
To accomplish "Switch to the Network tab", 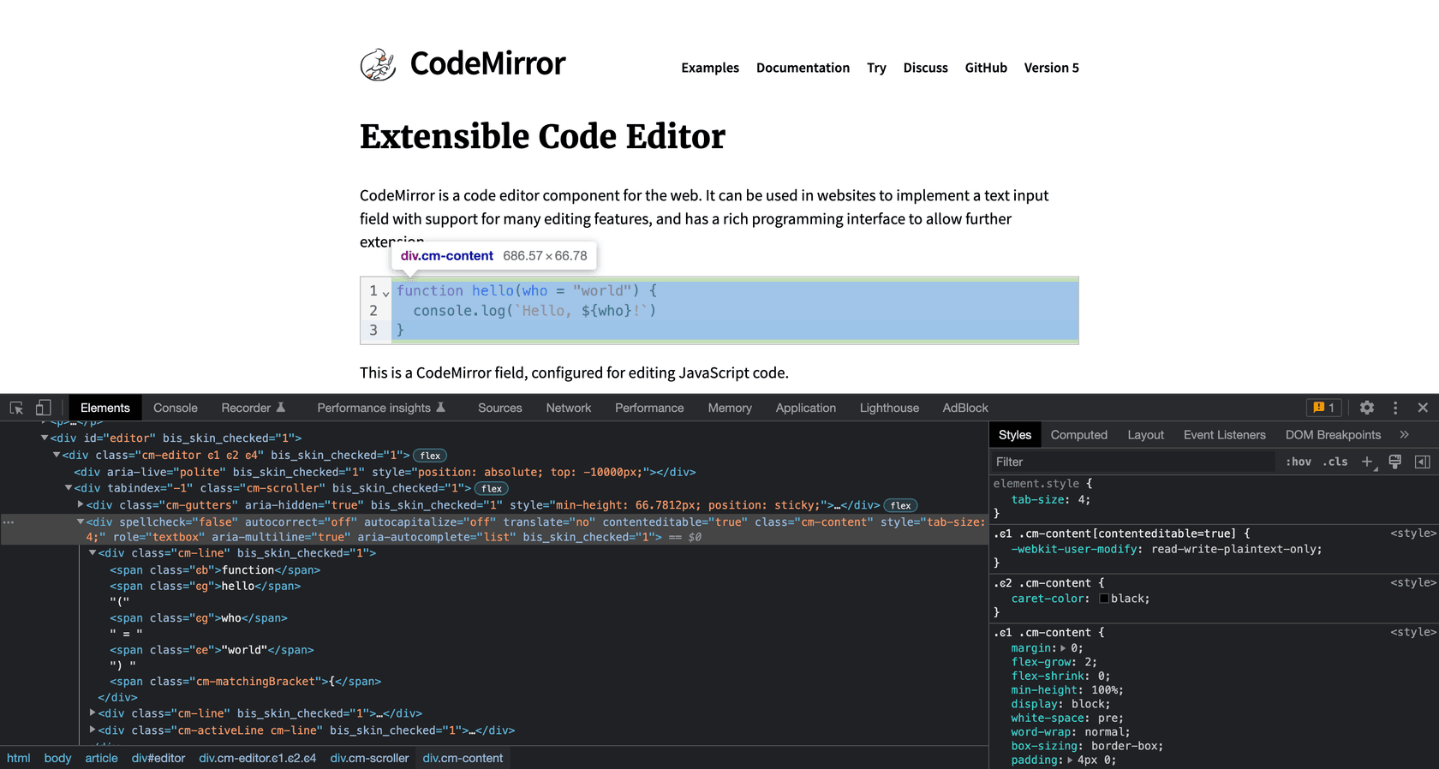I will (569, 408).
